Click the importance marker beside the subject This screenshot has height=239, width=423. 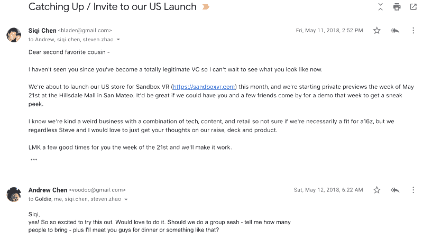click(x=206, y=7)
